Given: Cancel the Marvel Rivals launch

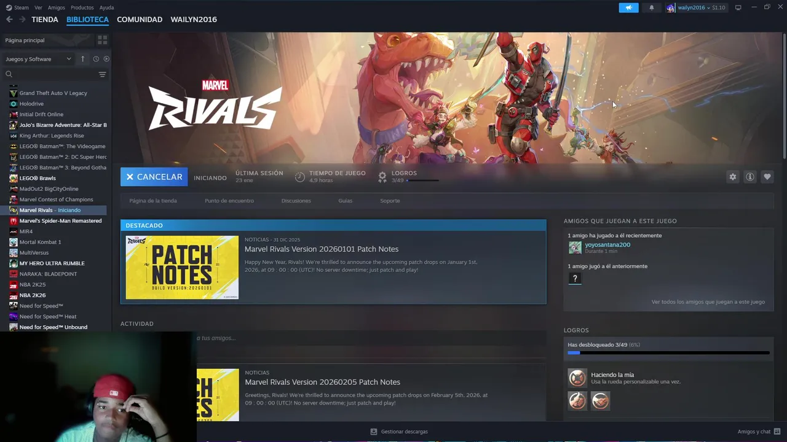Looking at the screenshot, I should tap(154, 177).
